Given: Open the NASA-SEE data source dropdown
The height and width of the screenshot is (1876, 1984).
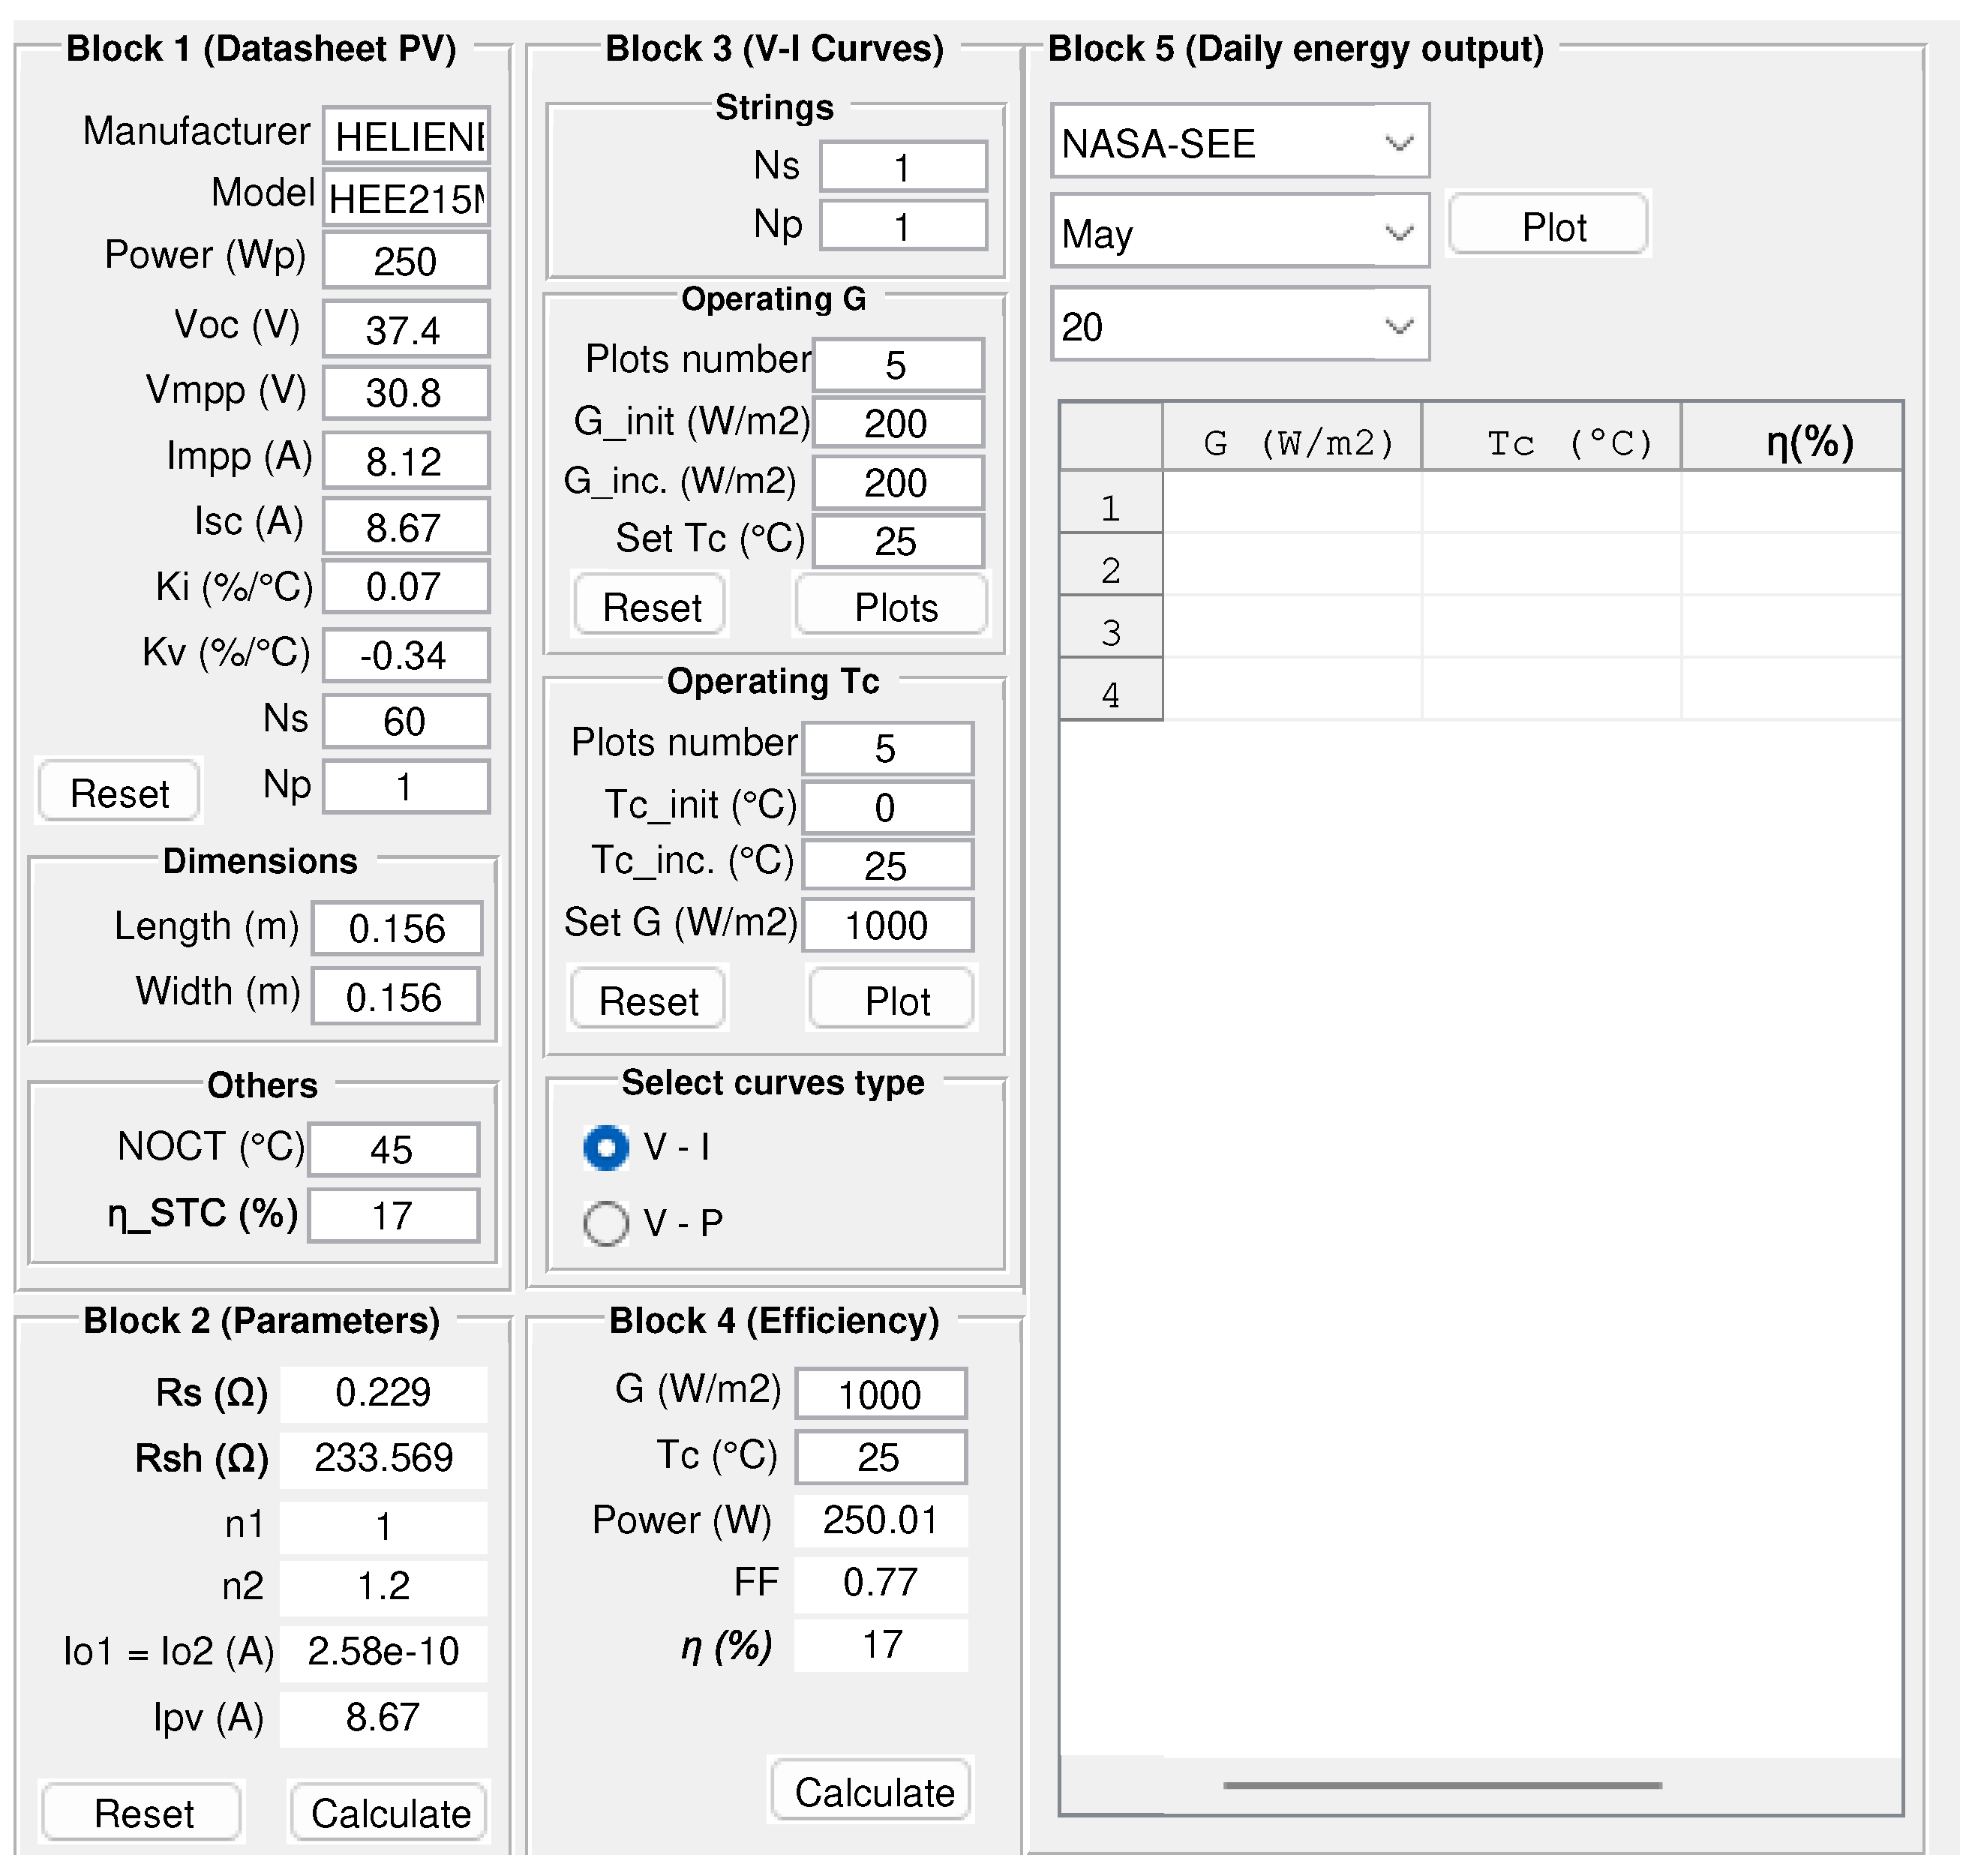Looking at the screenshot, I should [x=1239, y=143].
